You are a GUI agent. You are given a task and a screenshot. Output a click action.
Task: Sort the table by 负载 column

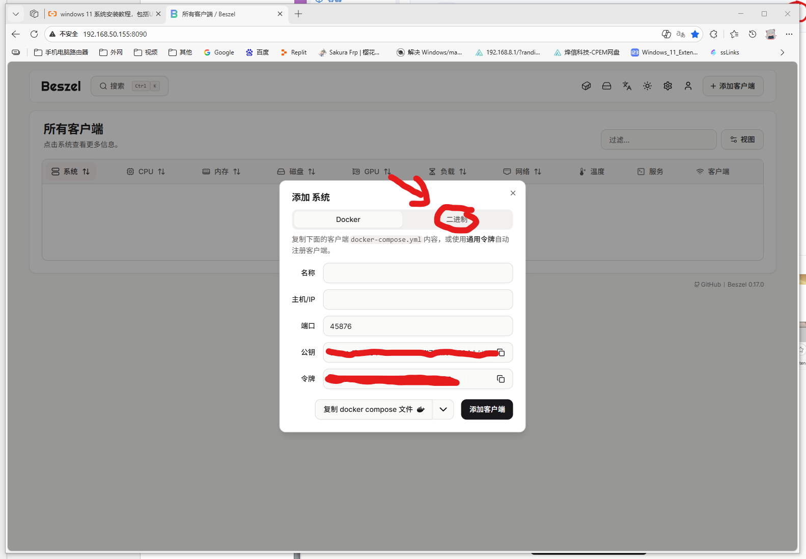(447, 172)
